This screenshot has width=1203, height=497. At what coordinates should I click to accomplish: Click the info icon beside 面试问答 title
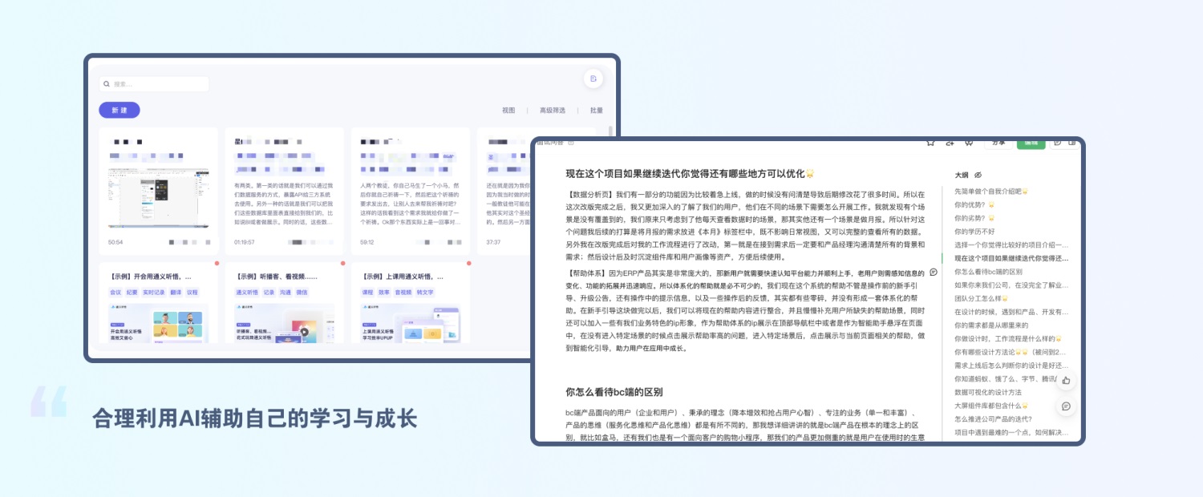[x=571, y=143]
